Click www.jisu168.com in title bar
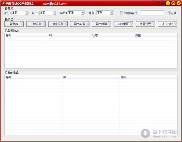182x142 pixels. point(54,3)
